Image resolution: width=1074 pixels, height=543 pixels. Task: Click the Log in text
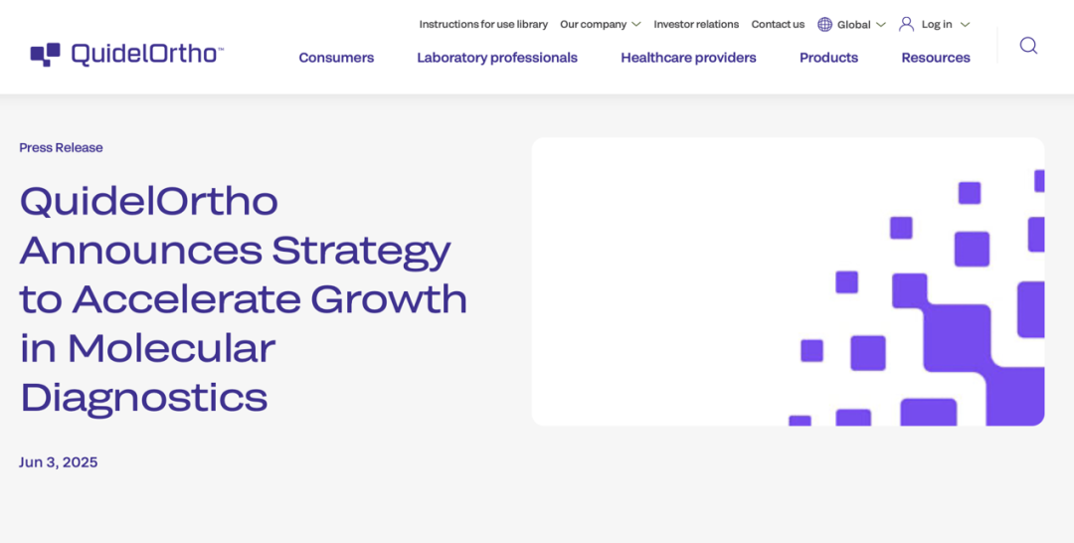937,24
